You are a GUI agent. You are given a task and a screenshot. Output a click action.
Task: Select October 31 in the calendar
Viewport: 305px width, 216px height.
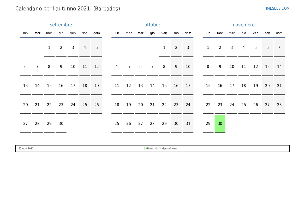tap(188, 124)
